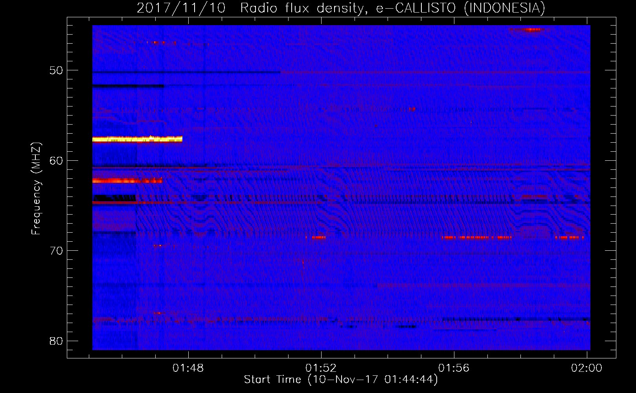Click the bright yellow emission band near 58 MHz
The height and width of the screenshot is (393, 636).
point(137,139)
